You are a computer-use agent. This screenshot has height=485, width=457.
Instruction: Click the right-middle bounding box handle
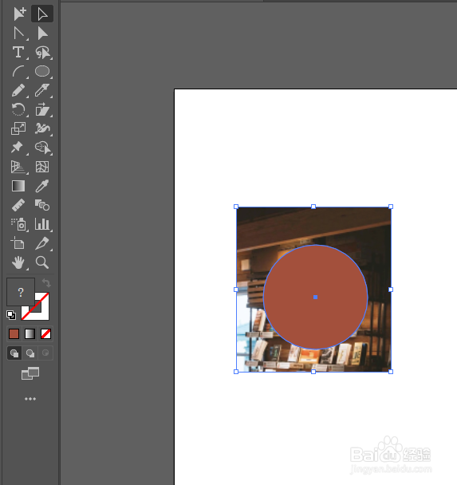pos(391,290)
